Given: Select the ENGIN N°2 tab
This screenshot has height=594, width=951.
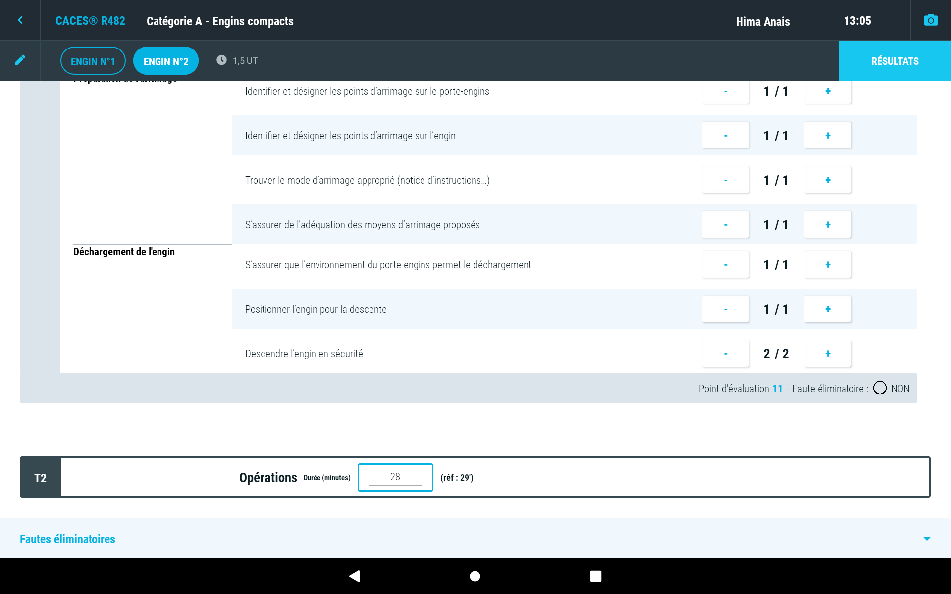Looking at the screenshot, I should pyautogui.click(x=166, y=61).
